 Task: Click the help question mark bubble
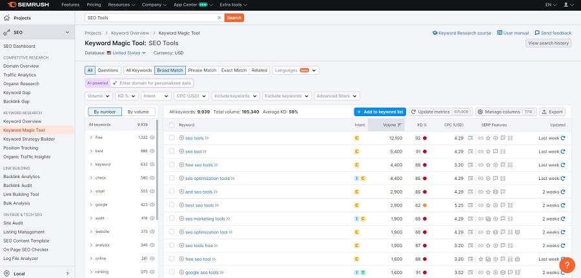click(x=567, y=264)
